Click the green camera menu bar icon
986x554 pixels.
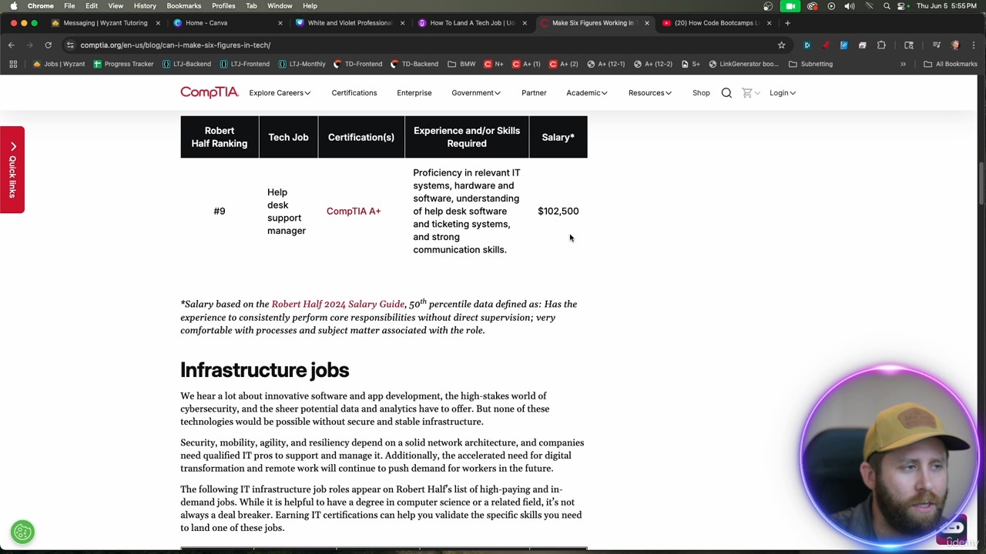(x=790, y=6)
